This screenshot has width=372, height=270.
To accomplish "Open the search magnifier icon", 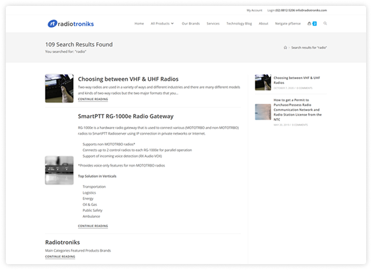I will (x=325, y=23).
